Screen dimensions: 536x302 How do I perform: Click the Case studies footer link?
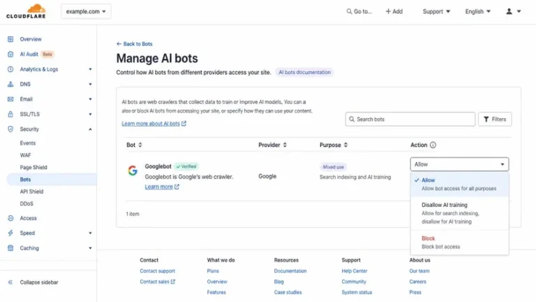pyautogui.click(x=288, y=292)
